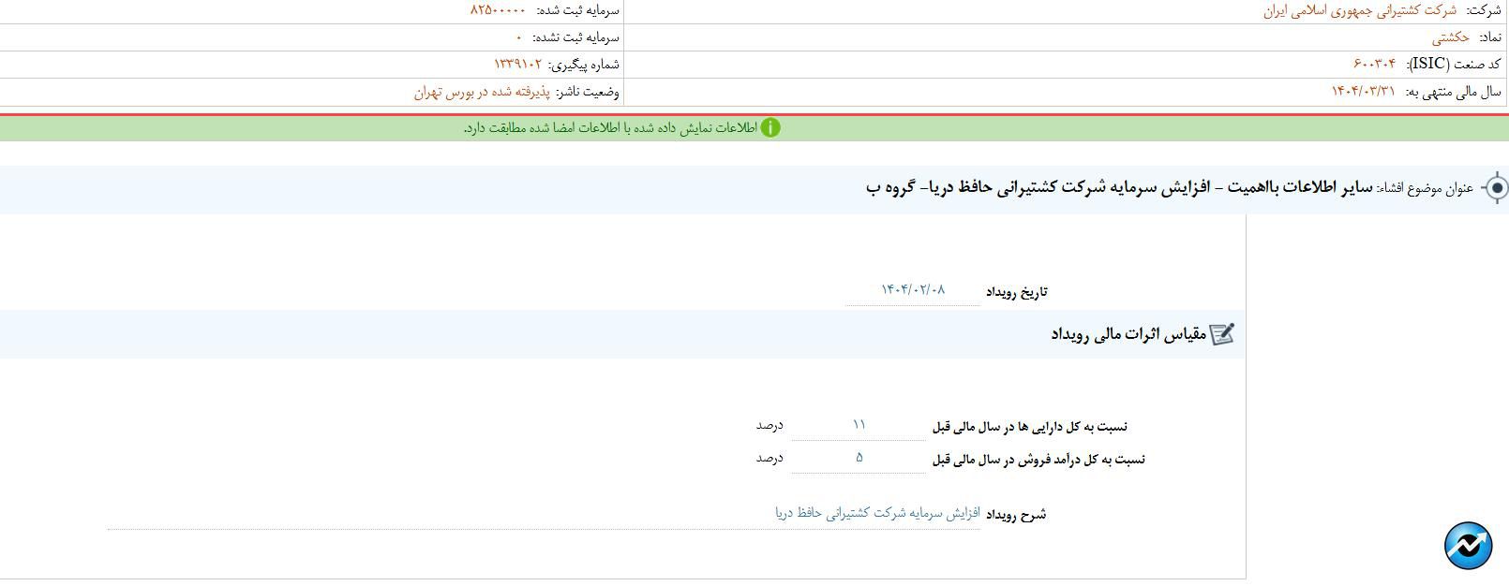
Task: Click the sales revenue ratio field ۵
Action: pos(859,458)
